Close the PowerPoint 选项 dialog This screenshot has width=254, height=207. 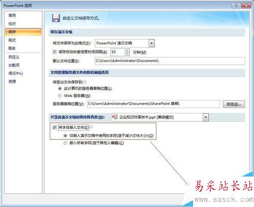point(246,6)
